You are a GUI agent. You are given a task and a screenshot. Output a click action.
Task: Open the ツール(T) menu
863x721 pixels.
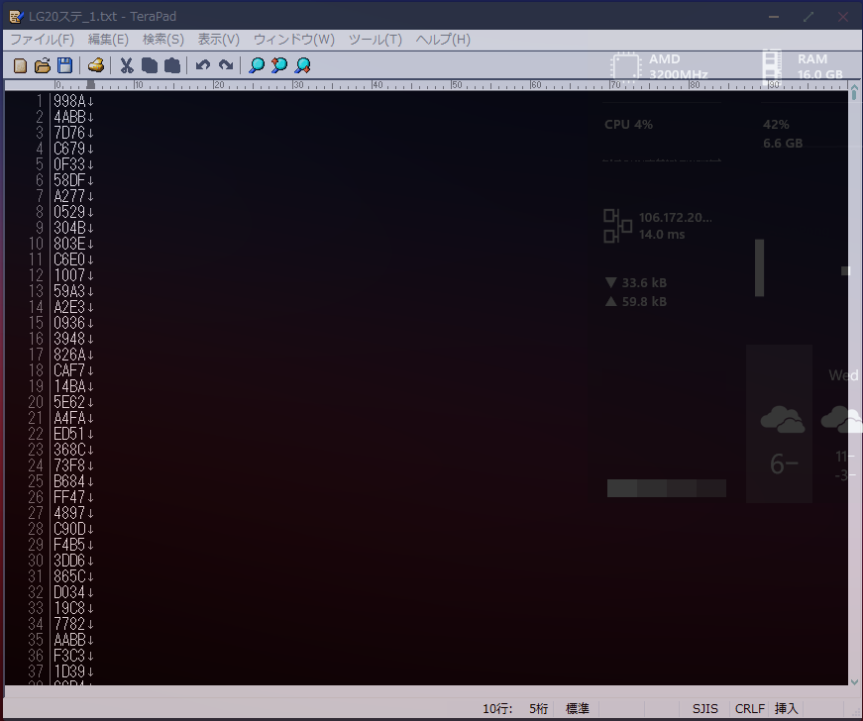(376, 40)
